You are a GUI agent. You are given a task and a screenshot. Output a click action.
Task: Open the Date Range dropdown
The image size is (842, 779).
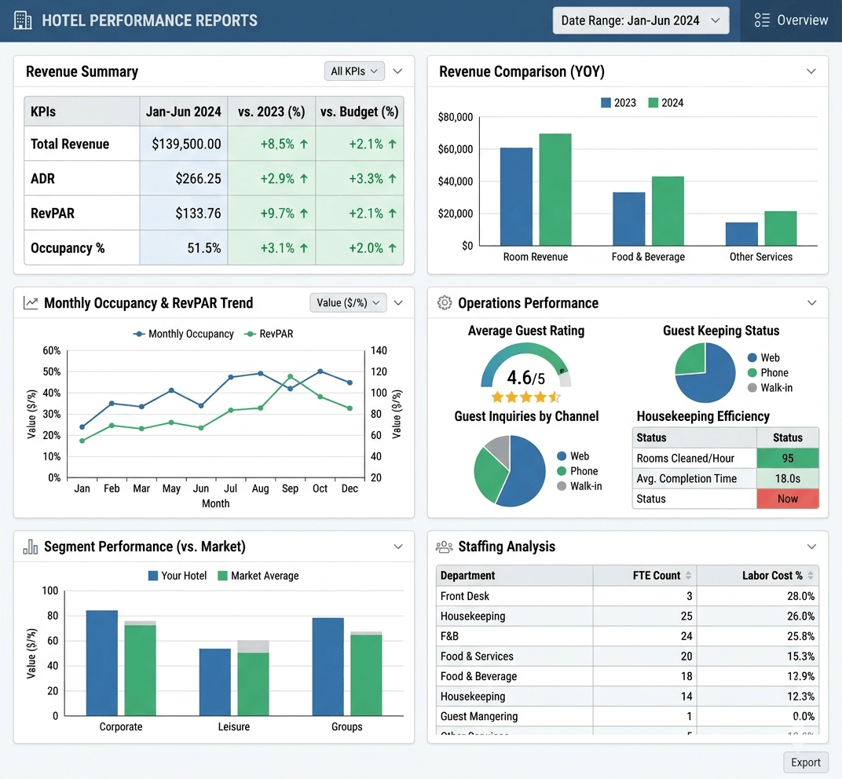click(x=641, y=20)
